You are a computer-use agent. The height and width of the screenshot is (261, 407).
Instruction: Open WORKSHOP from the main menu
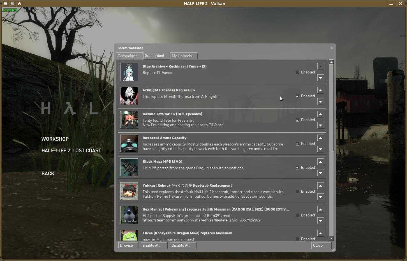(55, 139)
